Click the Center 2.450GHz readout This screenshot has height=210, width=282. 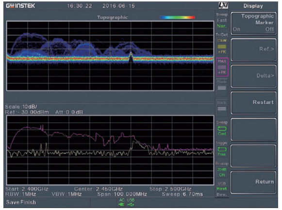99,189
